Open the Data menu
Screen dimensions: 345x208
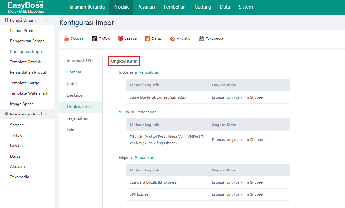click(x=225, y=7)
